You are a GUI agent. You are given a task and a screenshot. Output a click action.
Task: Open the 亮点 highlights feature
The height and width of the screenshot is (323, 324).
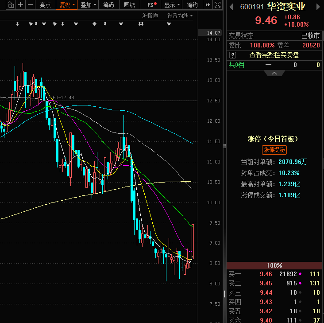45,4
